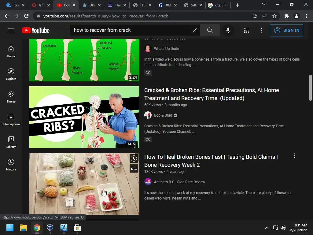Click the browser address bar URL

point(105,16)
